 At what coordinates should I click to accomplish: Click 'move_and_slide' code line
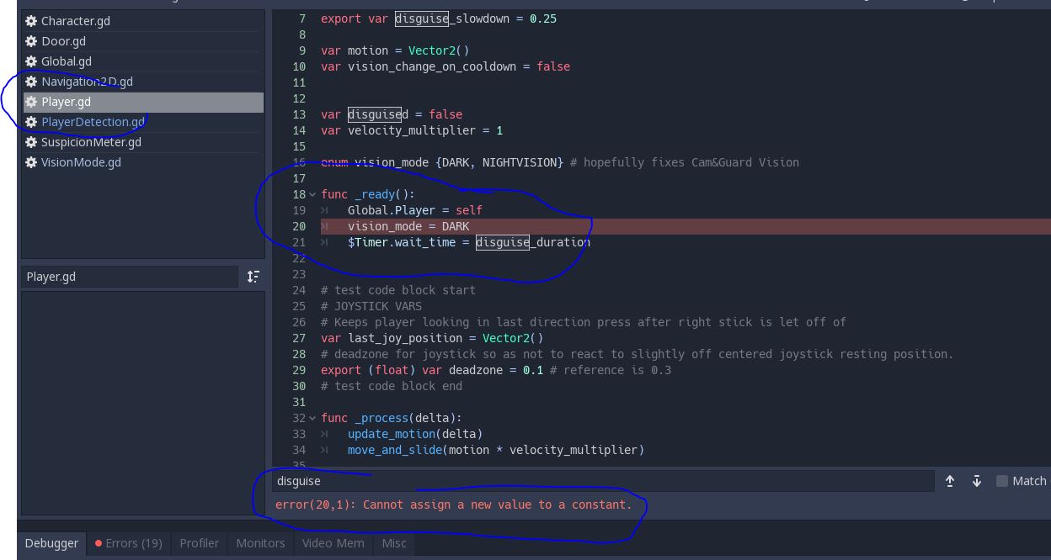(496, 450)
